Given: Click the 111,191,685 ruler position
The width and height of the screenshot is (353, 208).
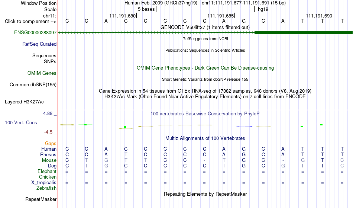Looking at the screenshot, I should [221, 16].
